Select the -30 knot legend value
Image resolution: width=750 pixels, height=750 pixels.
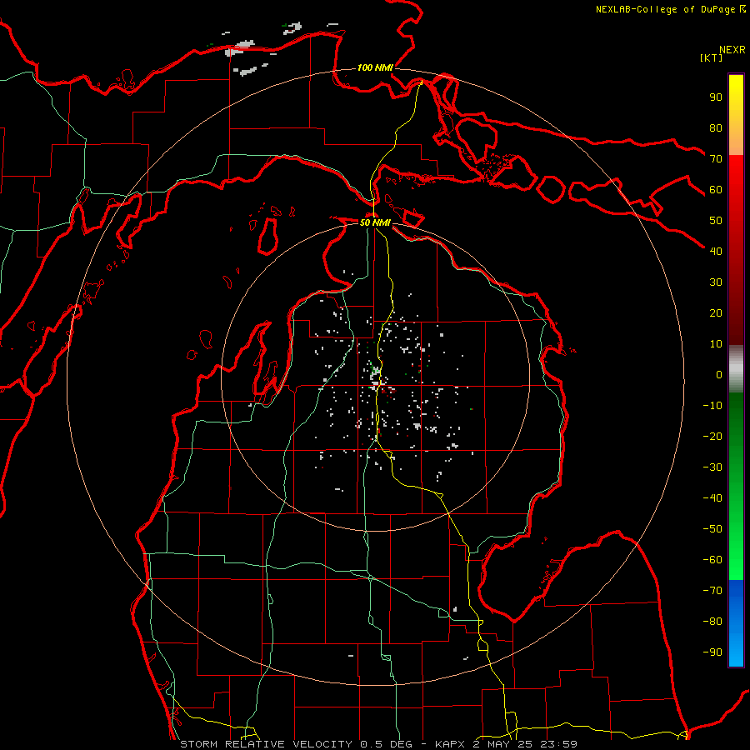point(712,467)
